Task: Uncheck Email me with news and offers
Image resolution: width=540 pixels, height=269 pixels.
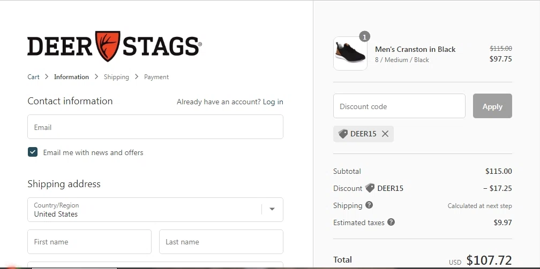Action: point(33,152)
